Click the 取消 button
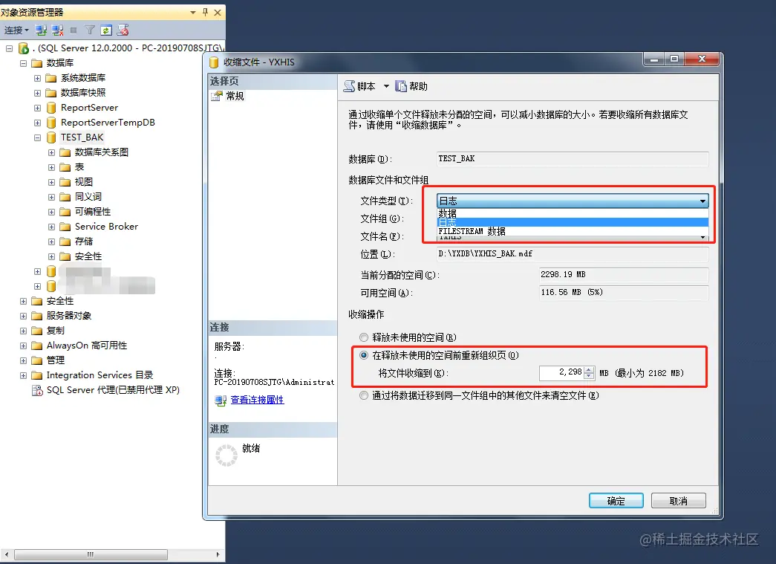 (x=679, y=501)
